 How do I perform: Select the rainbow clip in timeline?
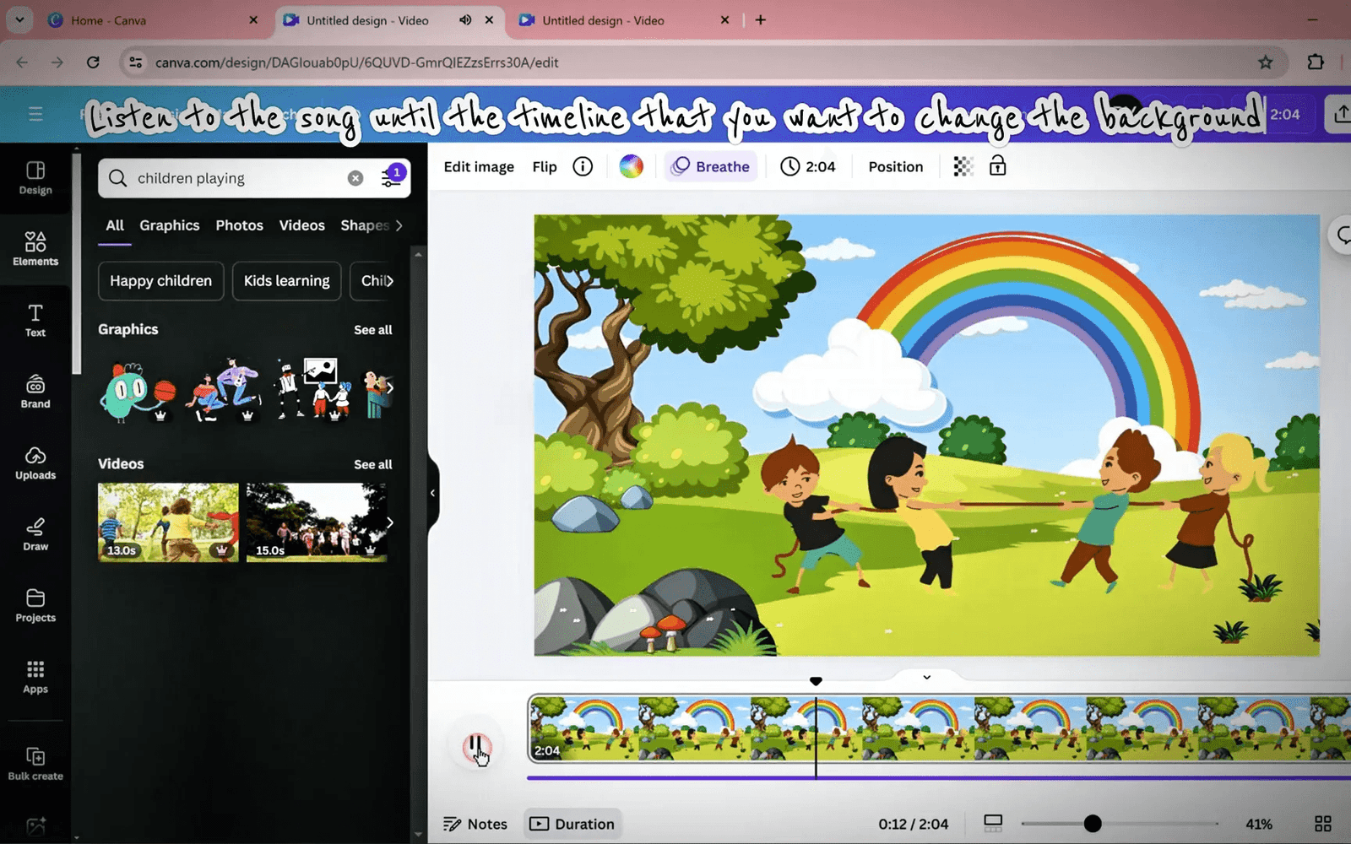(x=940, y=728)
